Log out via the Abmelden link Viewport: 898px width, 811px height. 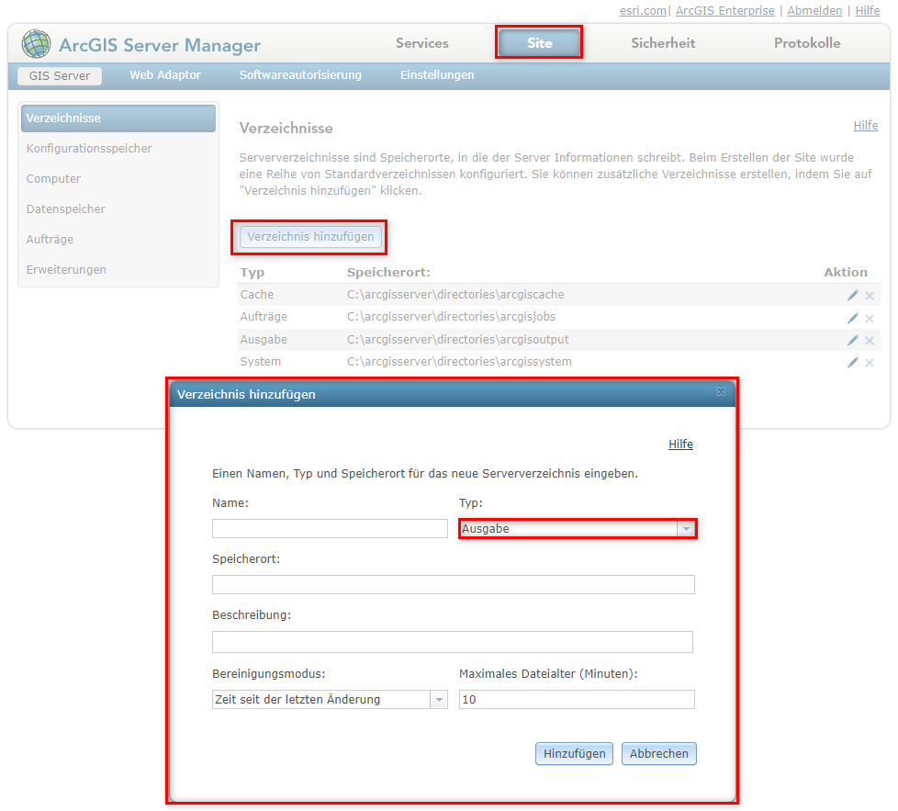[814, 10]
